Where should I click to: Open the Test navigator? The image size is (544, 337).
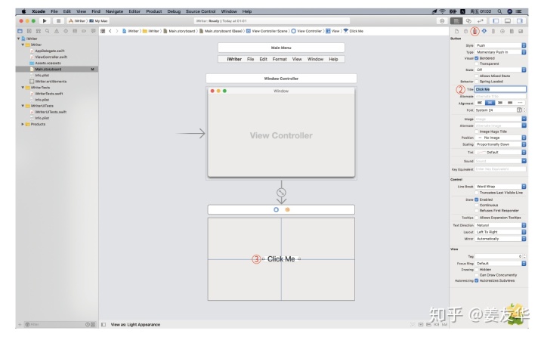pyautogui.click(x=66, y=31)
